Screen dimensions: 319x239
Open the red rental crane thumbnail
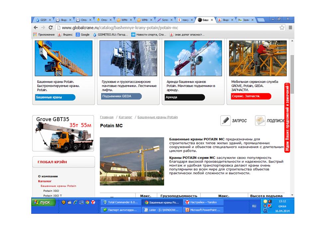[193, 58]
